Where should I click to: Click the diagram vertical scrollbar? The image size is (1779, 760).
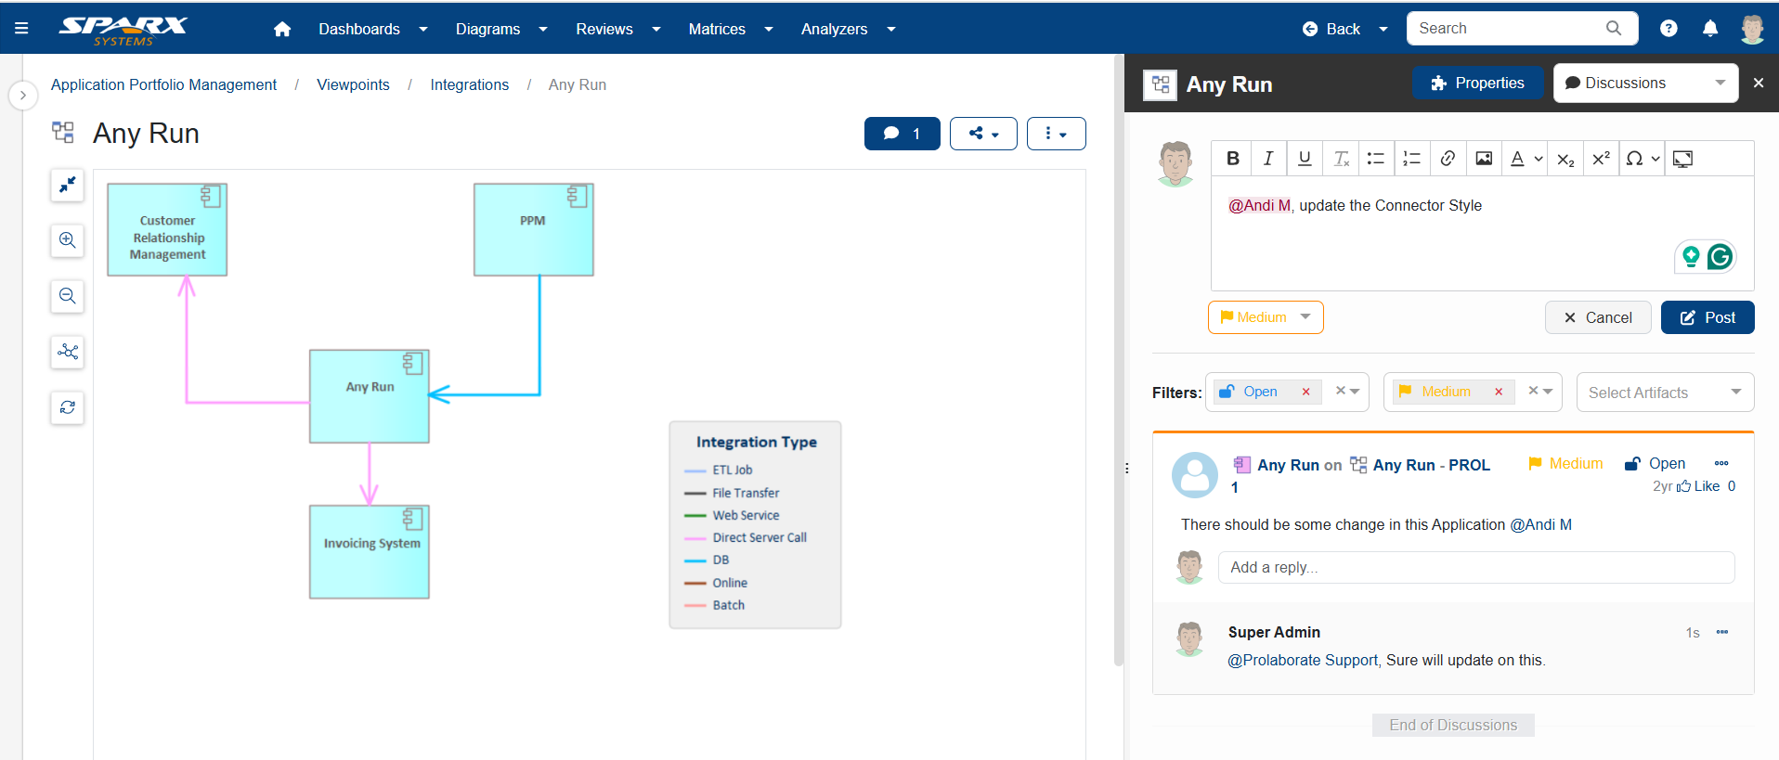pyautogui.click(x=1118, y=362)
